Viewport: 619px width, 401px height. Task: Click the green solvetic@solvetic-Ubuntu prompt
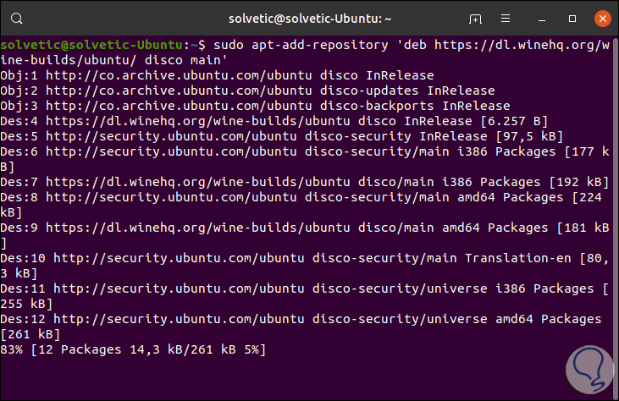(91, 45)
